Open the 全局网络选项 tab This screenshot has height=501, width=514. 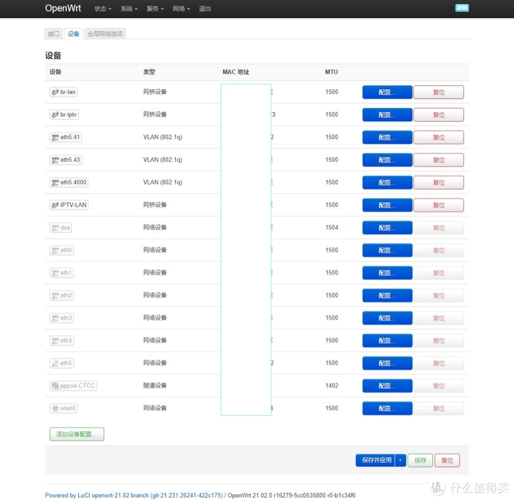tap(104, 34)
